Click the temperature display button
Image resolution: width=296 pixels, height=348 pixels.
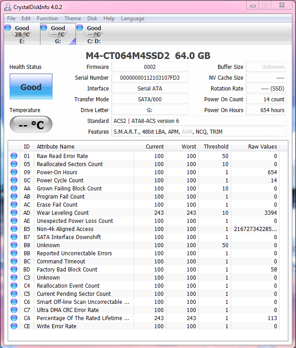point(31,125)
